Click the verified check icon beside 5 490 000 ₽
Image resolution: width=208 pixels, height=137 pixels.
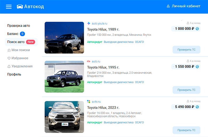point(197,107)
